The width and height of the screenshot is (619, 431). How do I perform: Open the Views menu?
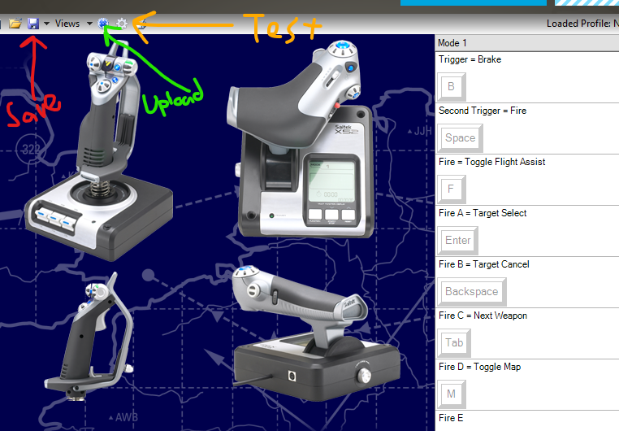point(67,24)
